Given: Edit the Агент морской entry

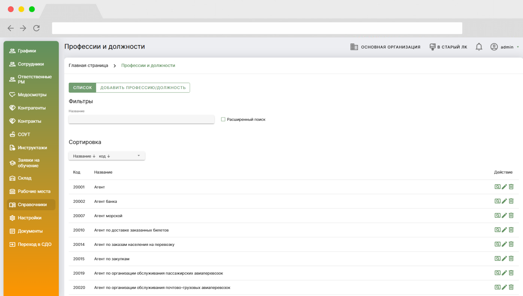Looking at the screenshot, I should pyautogui.click(x=504, y=216).
